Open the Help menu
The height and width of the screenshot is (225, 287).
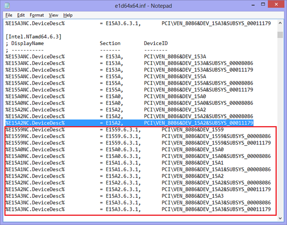click(x=68, y=15)
